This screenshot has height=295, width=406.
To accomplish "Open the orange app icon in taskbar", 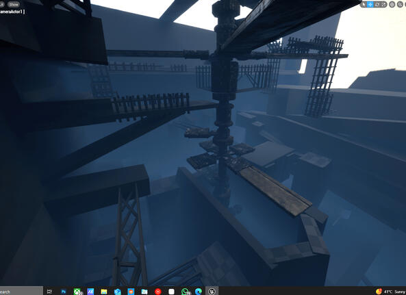I will point(131,292).
